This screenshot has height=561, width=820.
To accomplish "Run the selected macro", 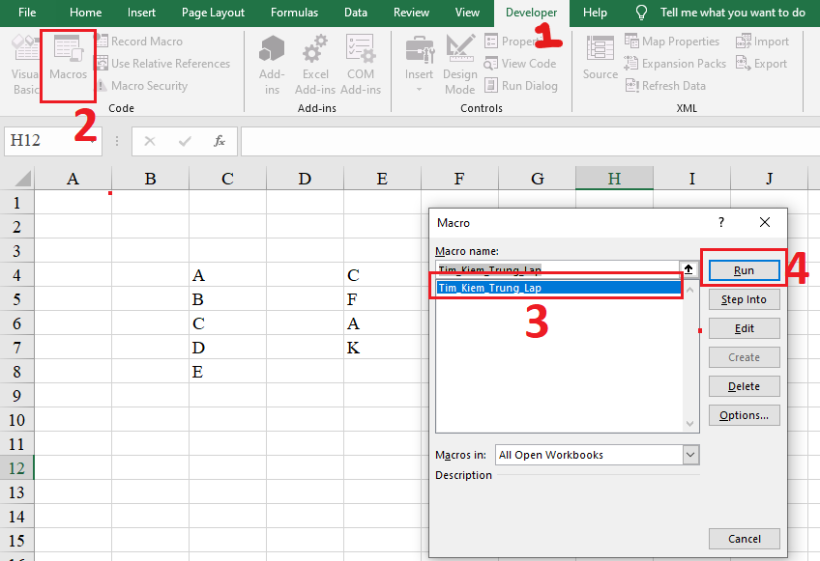I will coord(744,270).
